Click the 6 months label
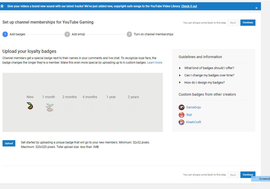This screenshot has width=270, height=189. point(90,97)
